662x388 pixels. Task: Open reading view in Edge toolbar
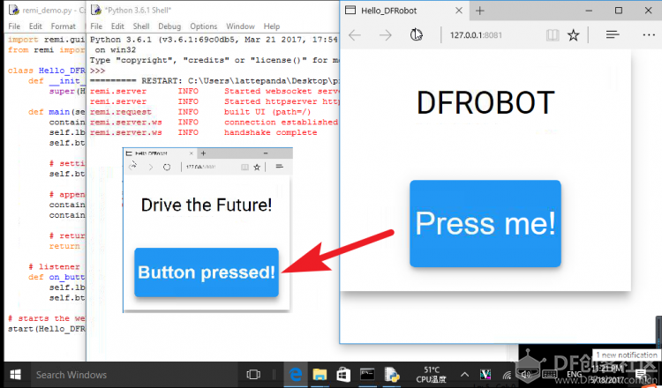tap(553, 35)
